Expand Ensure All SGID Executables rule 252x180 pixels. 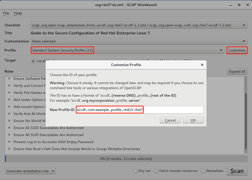(x=10, y=128)
